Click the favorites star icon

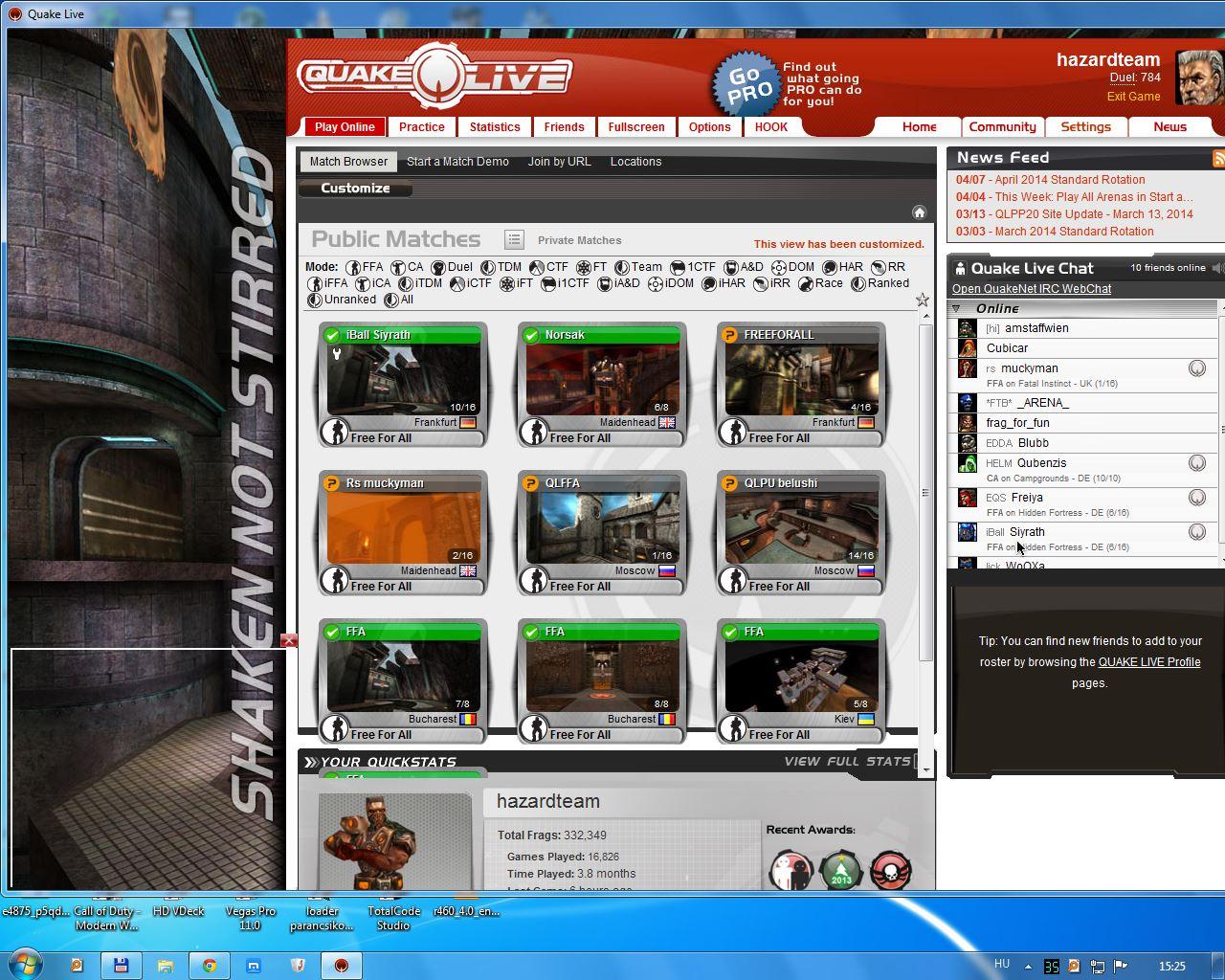(922, 300)
